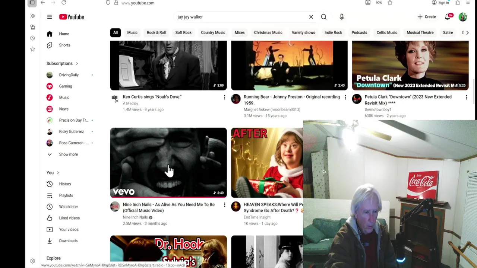The height and width of the screenshot is (268, 477).
Task: Start voice search with microphone icon
Action: 342,17
